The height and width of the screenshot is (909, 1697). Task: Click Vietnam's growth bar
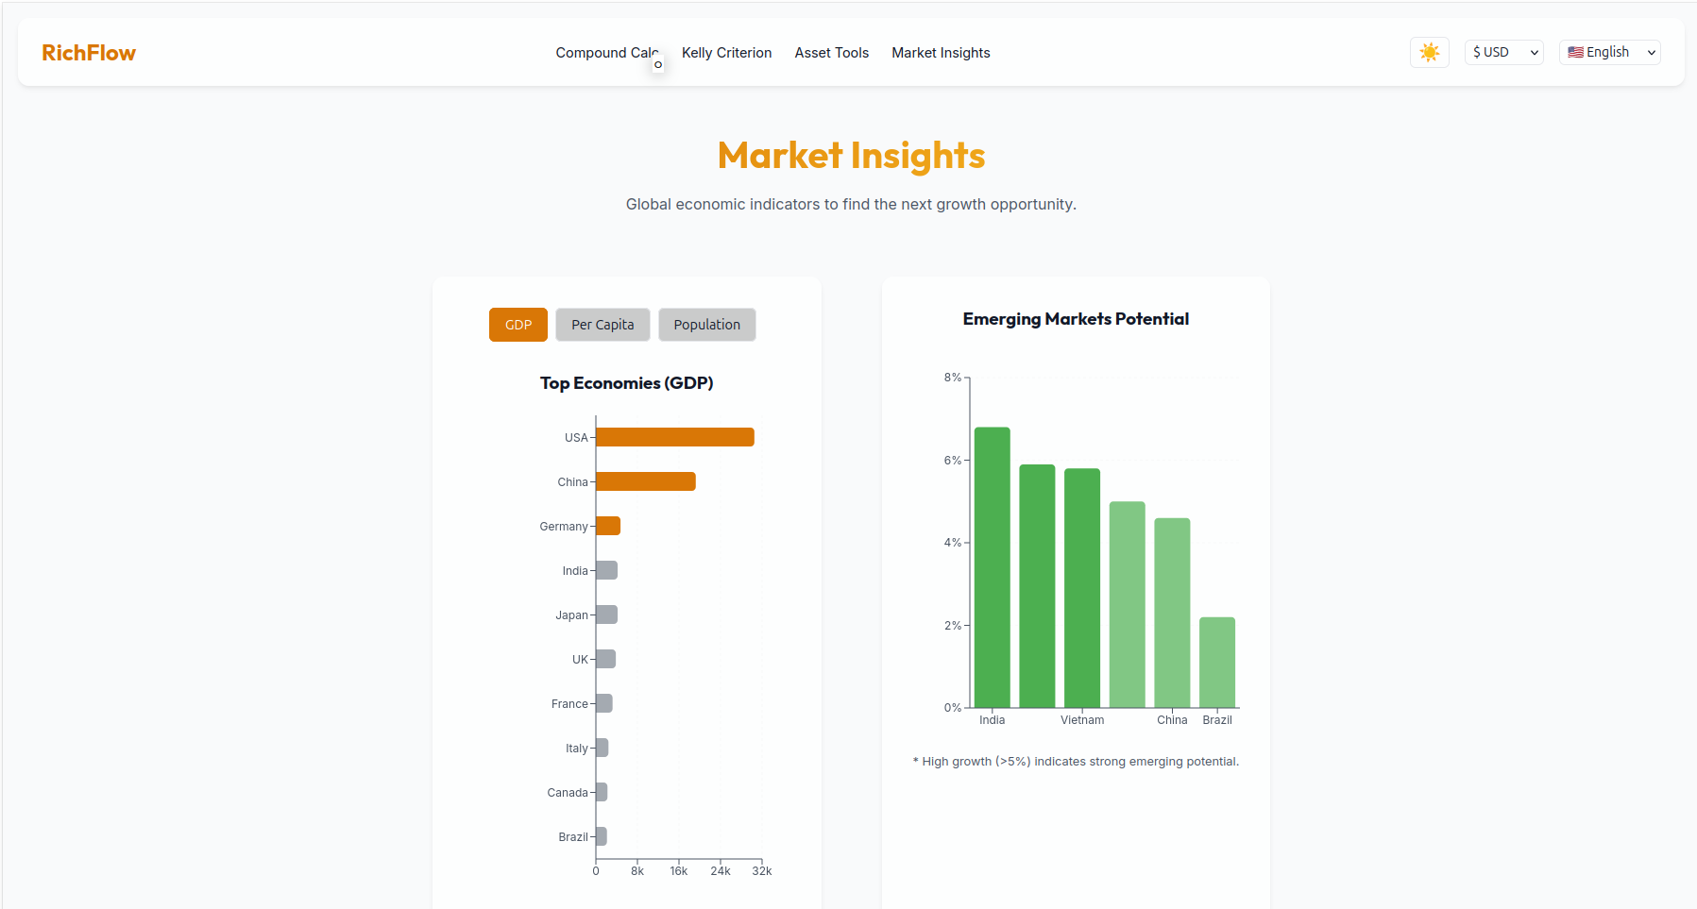[x=1081, y=585]
